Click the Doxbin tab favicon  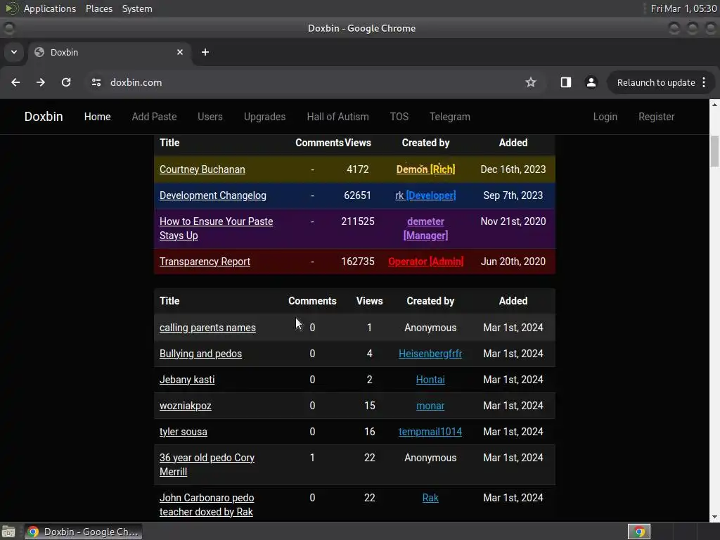pyautogui.click(x=39, y=52)
